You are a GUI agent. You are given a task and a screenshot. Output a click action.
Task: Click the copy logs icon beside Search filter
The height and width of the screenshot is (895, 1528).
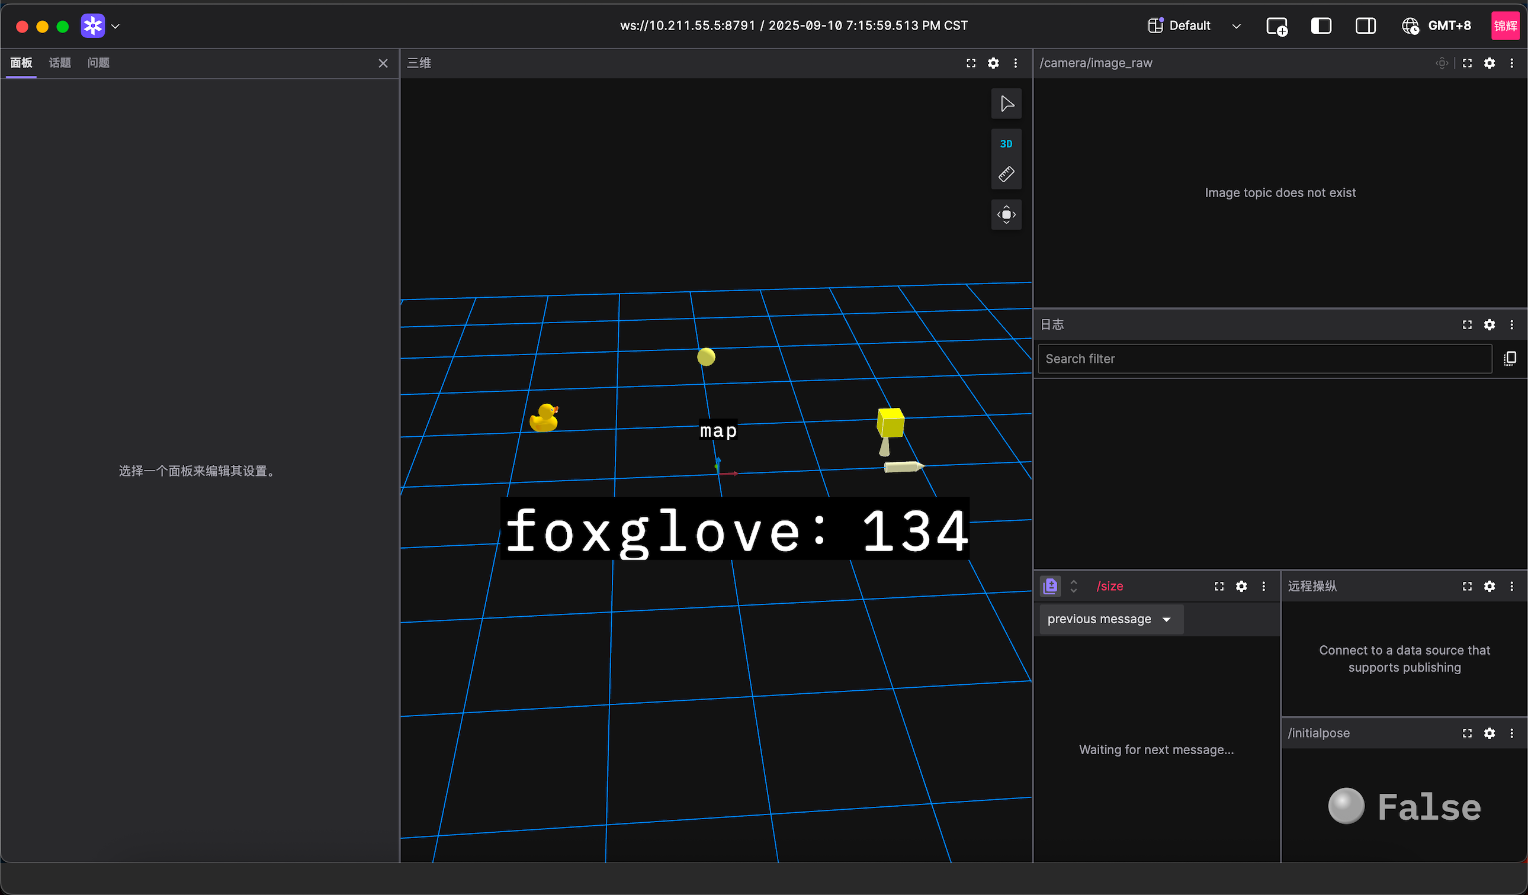click(x=1510, y=359)
